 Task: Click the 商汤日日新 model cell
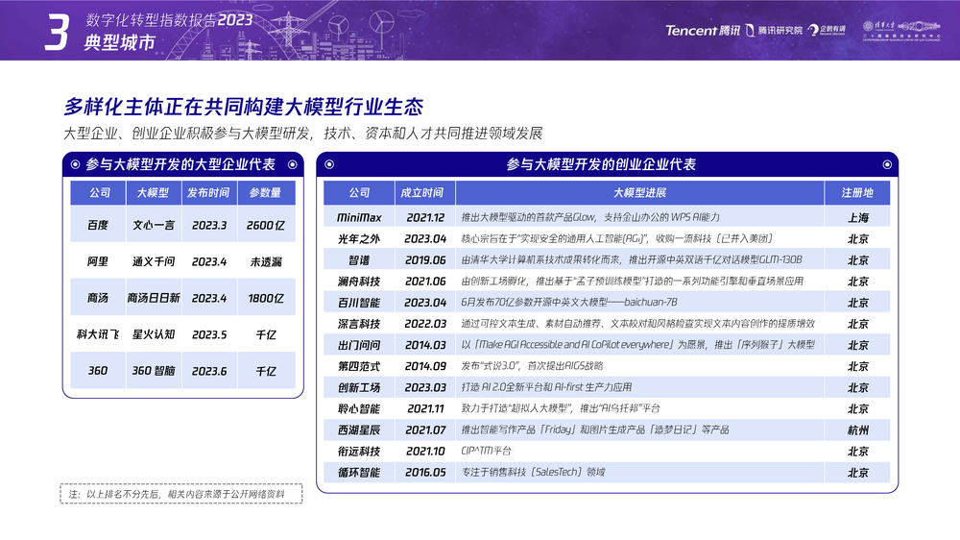(x=153, y=297)
